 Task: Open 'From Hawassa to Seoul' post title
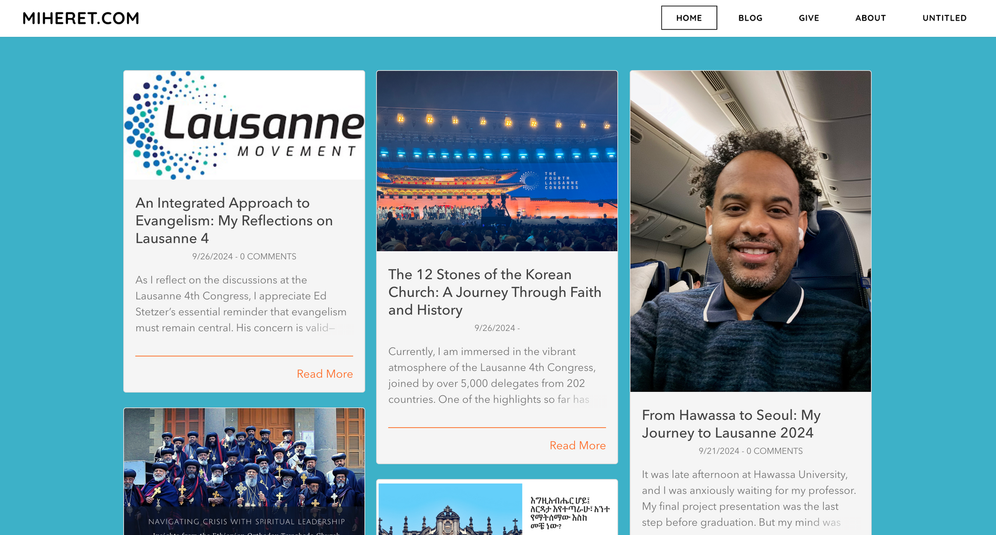731,424
